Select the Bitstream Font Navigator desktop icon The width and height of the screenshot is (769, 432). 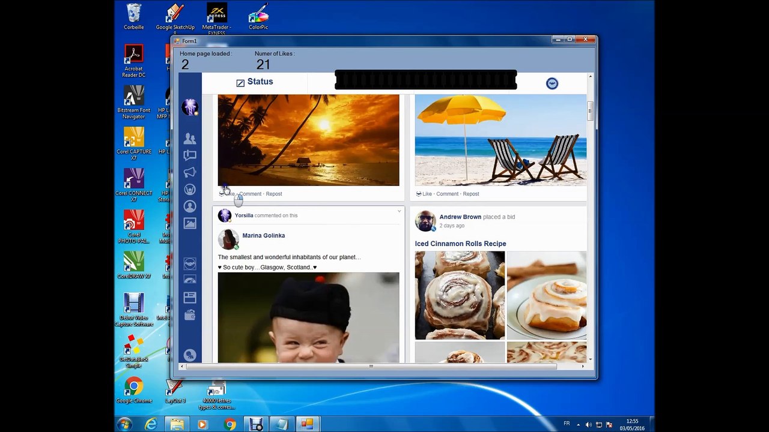pos(133,103)
